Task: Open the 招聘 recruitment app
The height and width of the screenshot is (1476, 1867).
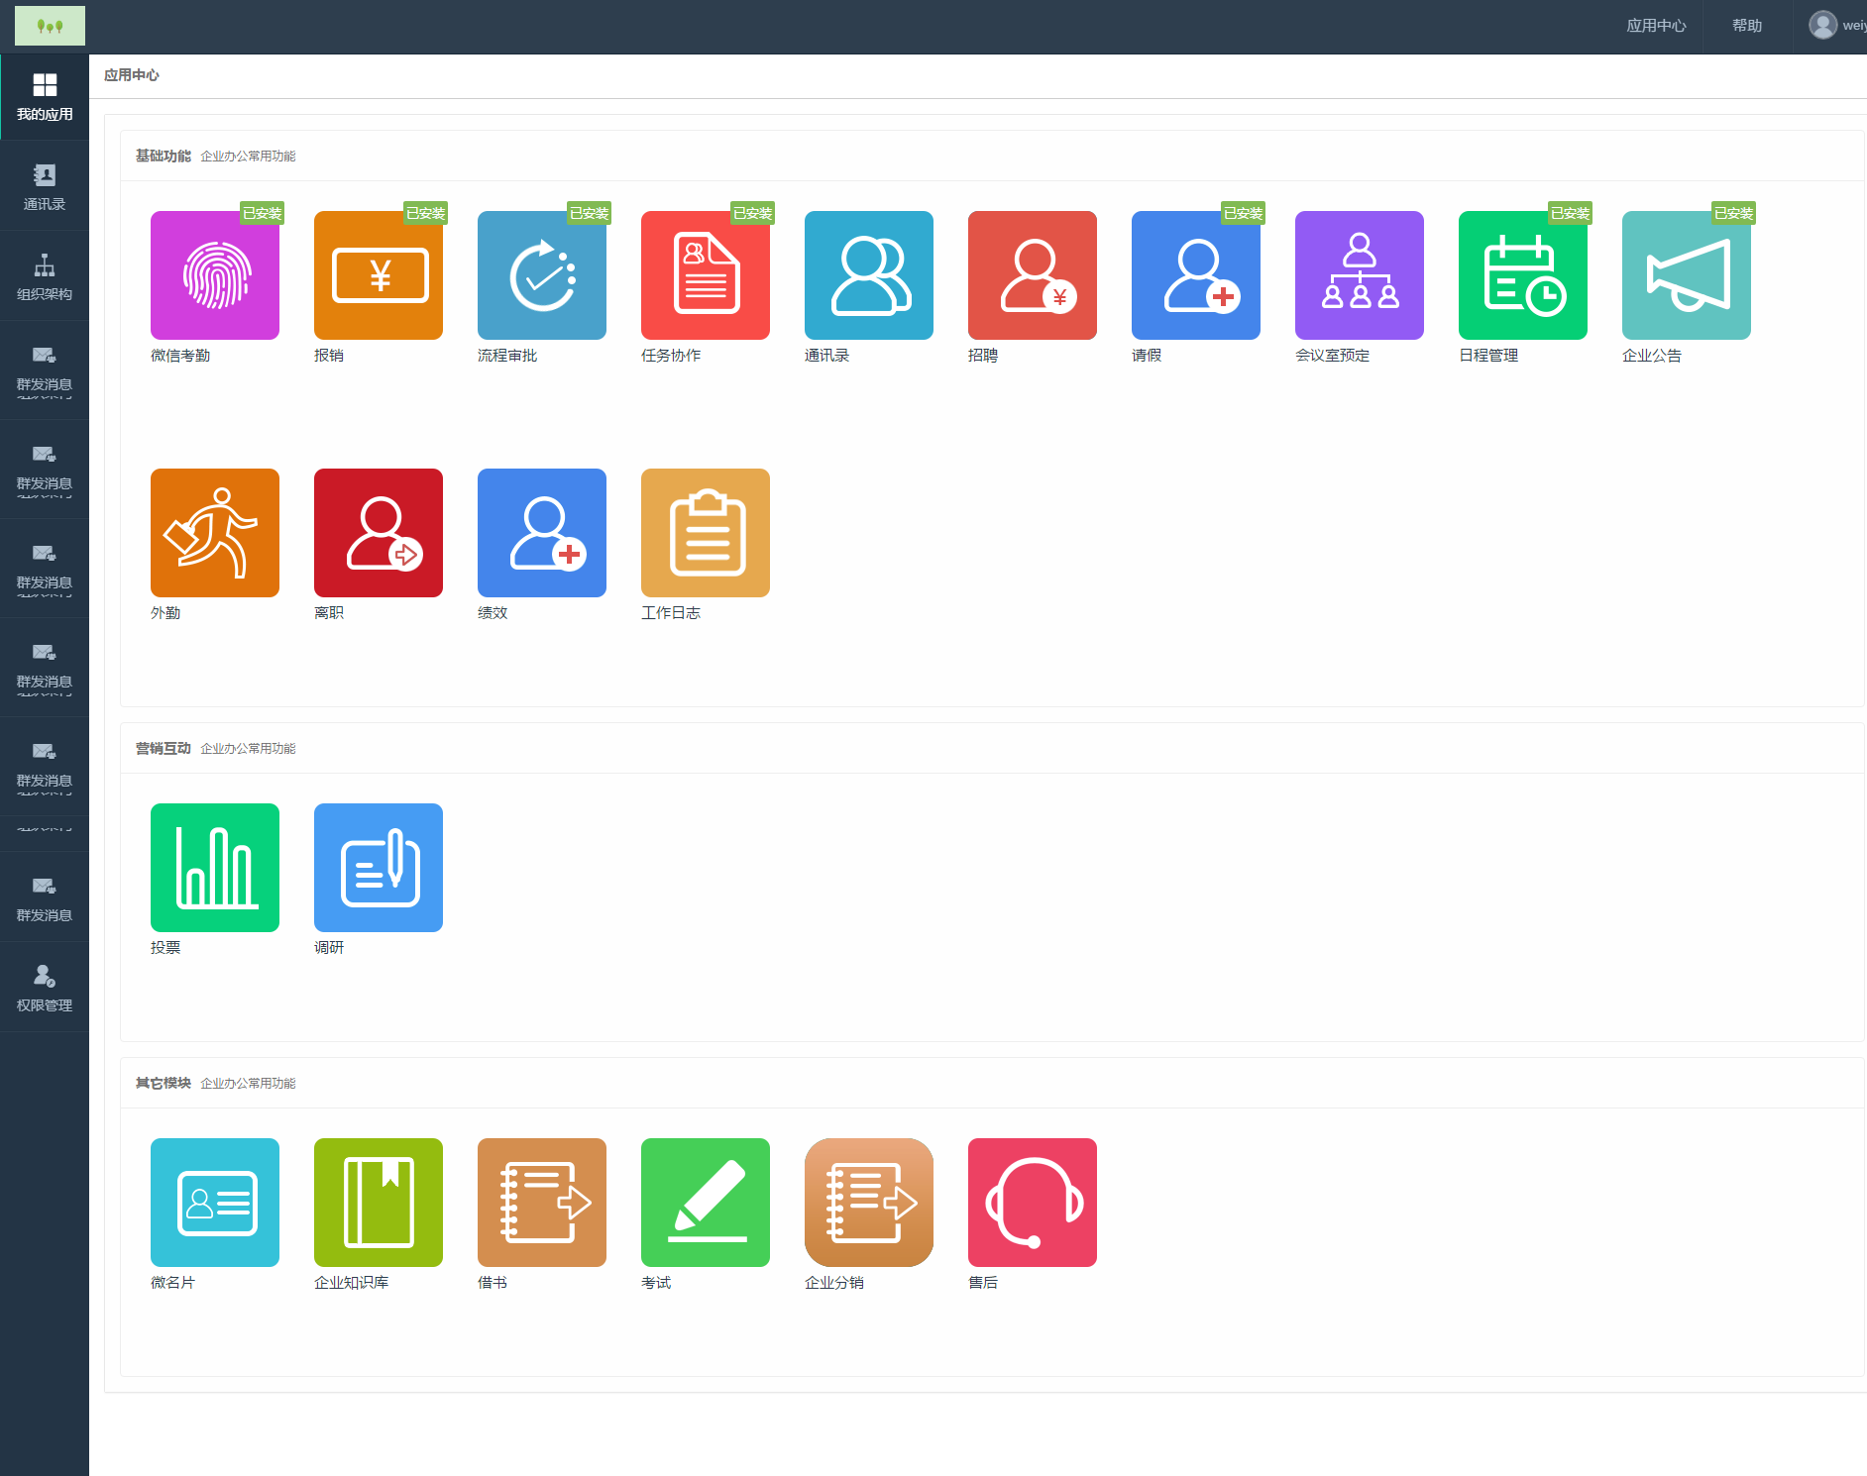Action: coord(1033,275)
